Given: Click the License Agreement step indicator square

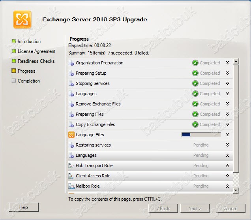Looking at the screenshot, I should point(14,51).
